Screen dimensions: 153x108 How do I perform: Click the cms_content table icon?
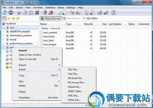click(x=41, y=32)
